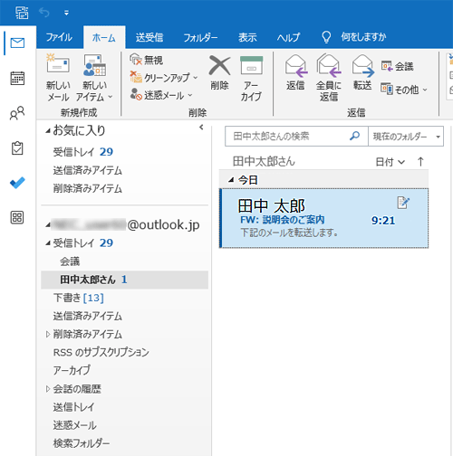Open the 迷惑メール dropdown
This screenshot has height=456, width=453.
tap(161, 95)
